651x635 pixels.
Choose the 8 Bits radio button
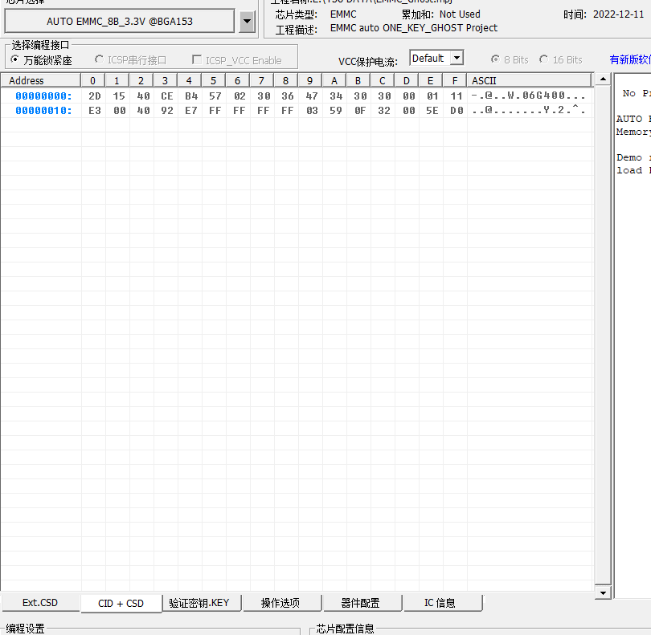tap(496, 60)
